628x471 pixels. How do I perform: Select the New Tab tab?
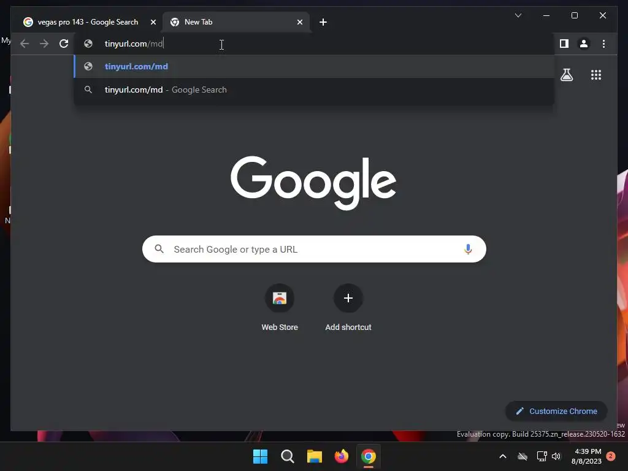point(236,22)
